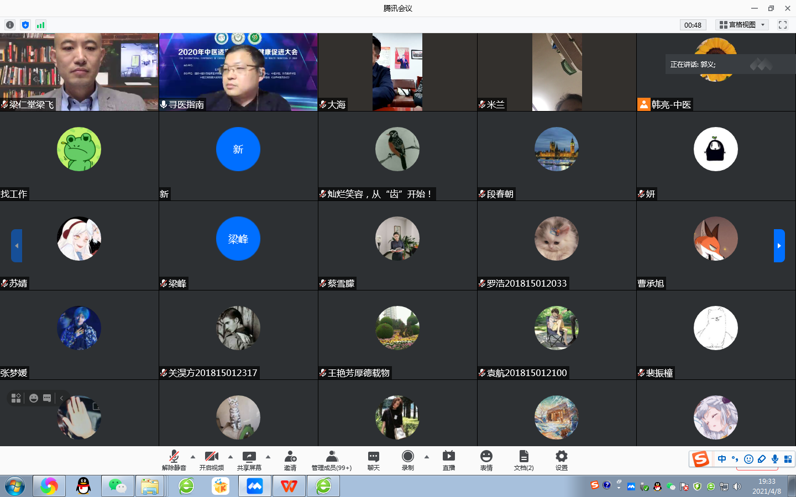Start 直播 live streaming
The height and width of the screenshot is (497, 796).
[x=449, y=460]
